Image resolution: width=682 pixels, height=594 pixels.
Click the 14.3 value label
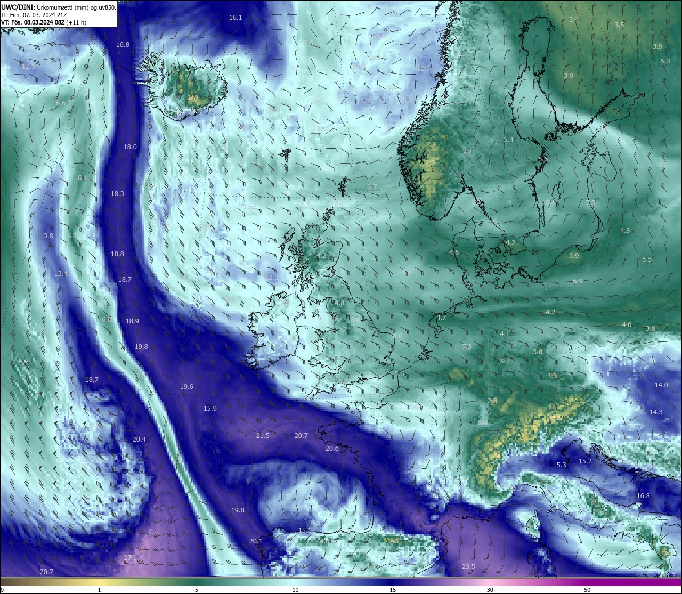[x=656, y=412]
